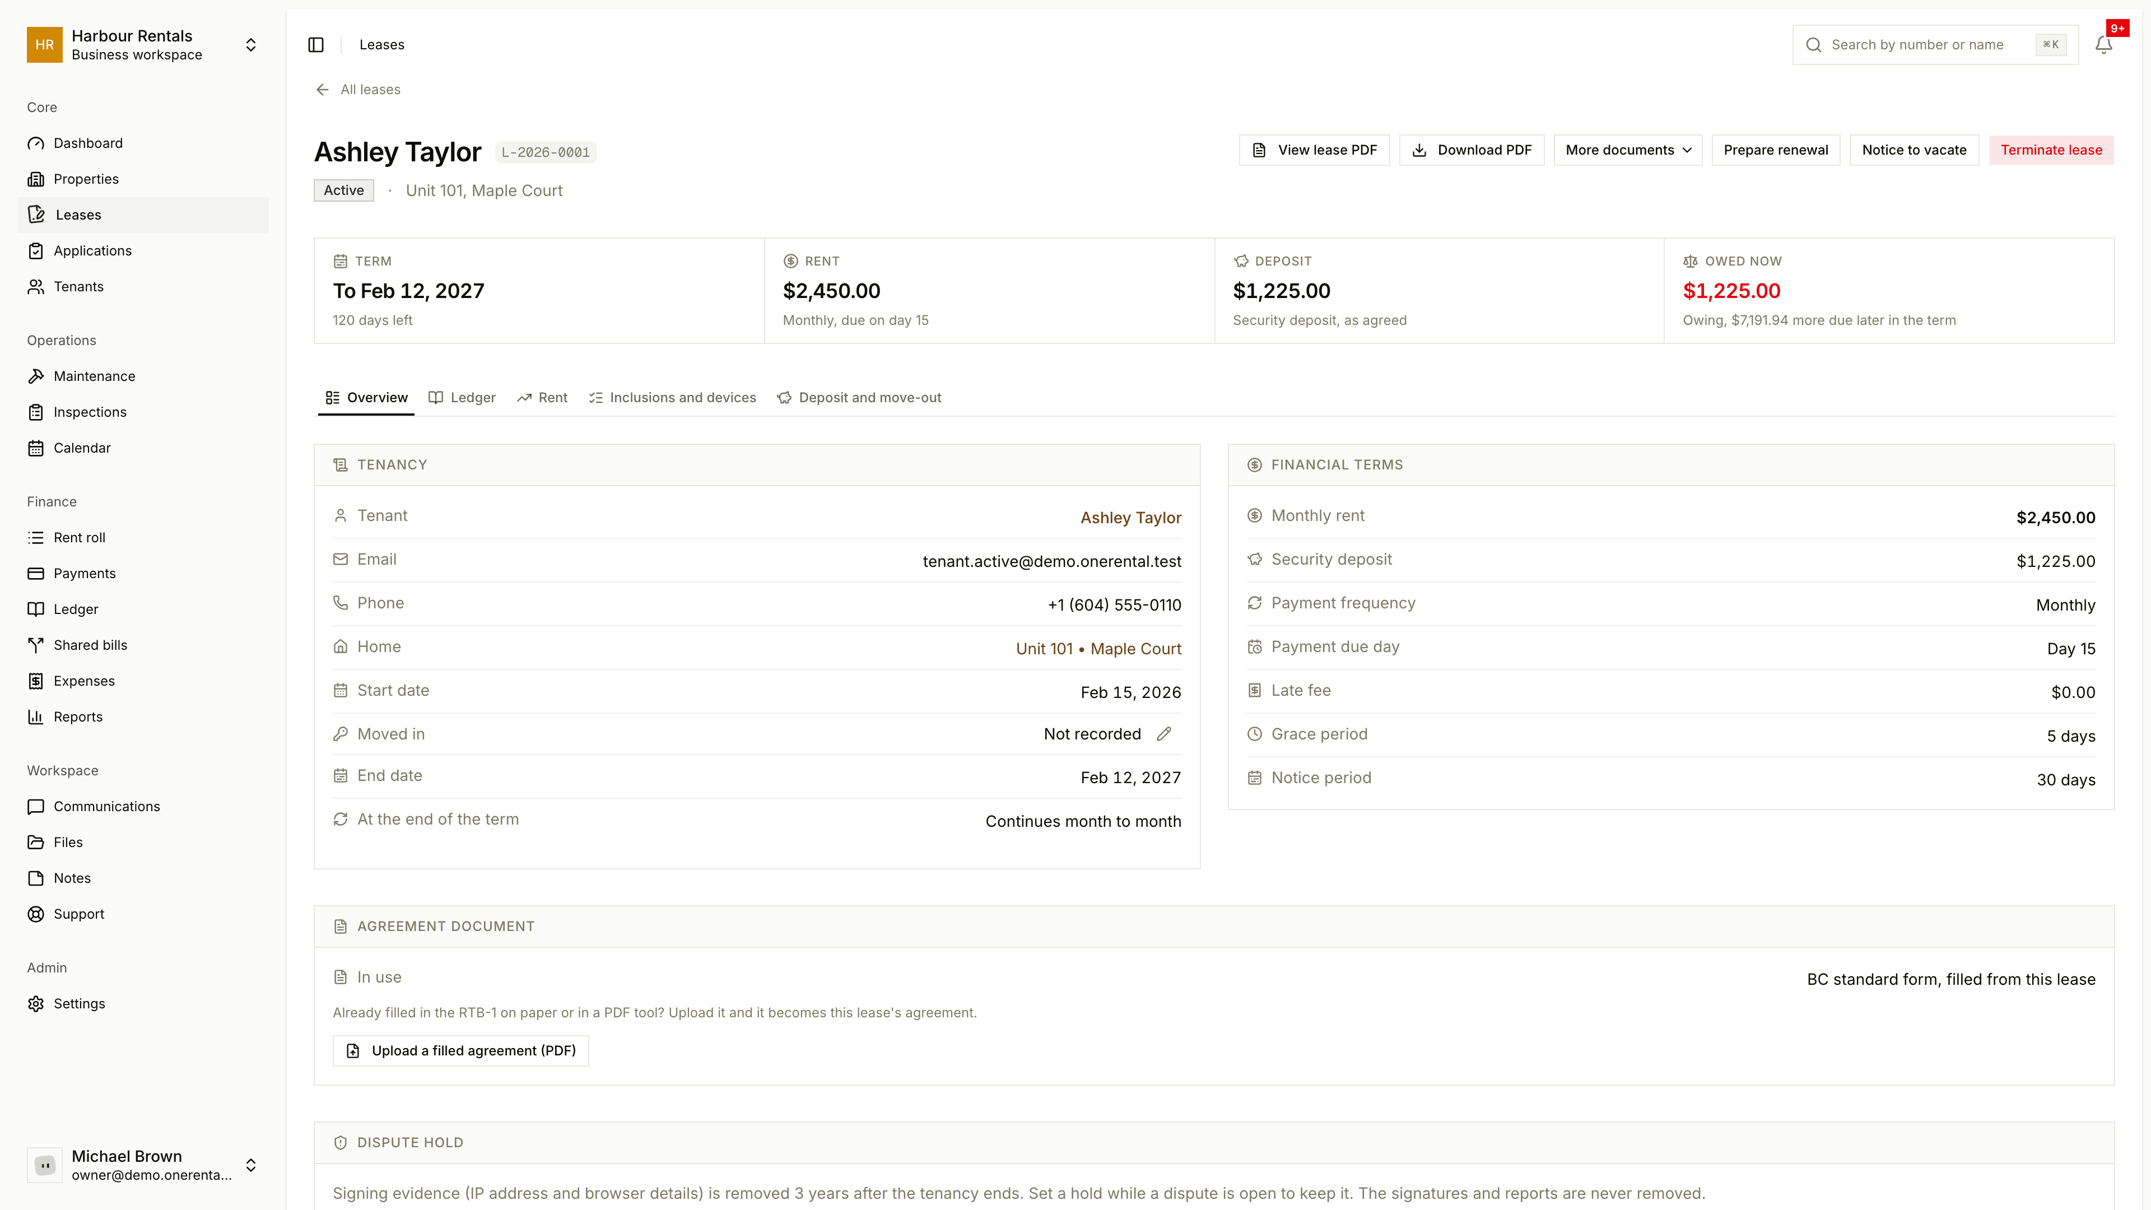Click the Shared bills split icon

click(x=36, y=645)
